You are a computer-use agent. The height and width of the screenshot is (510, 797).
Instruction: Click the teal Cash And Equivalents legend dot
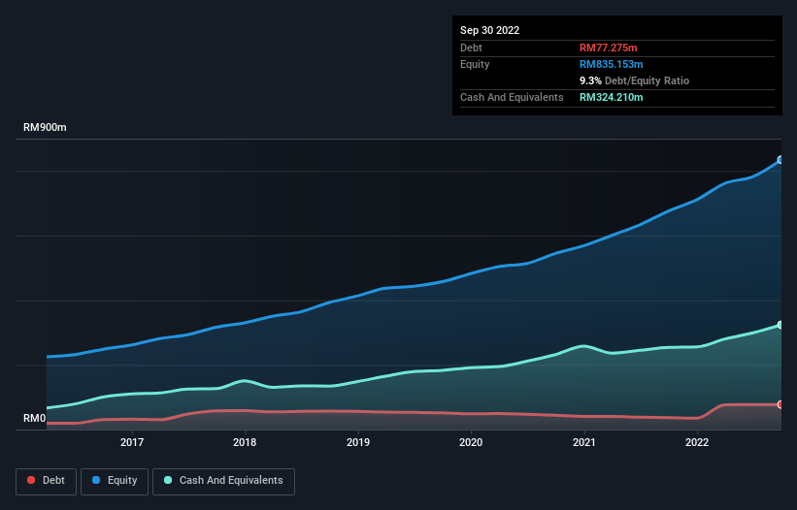pos(168,480)
